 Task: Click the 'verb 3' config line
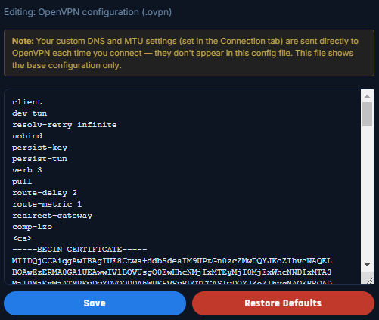pos(27,170)
